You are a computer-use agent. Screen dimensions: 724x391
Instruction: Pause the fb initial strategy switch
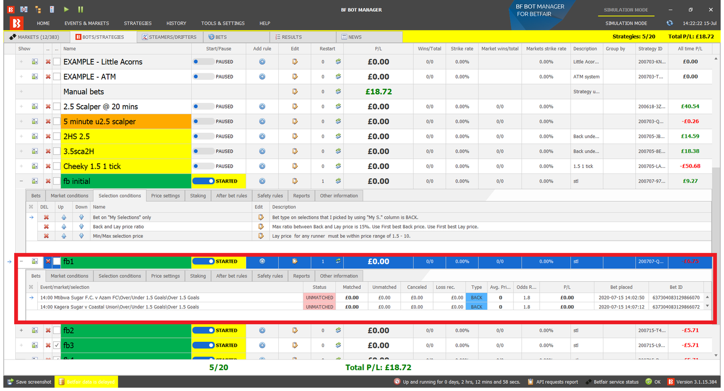203,181
